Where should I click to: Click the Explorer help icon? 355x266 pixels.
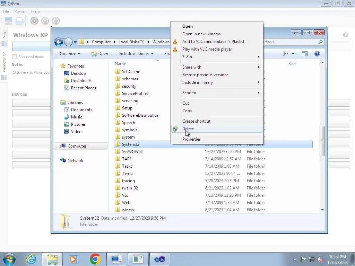click(317, 54)
